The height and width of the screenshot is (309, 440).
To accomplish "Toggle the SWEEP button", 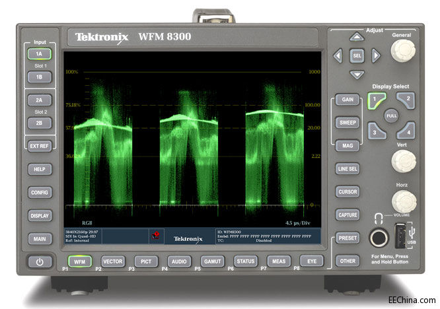I will pos(348,123).
